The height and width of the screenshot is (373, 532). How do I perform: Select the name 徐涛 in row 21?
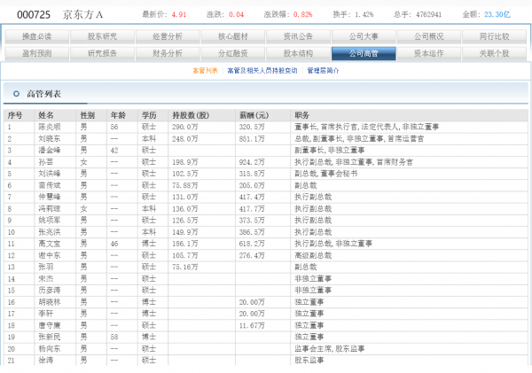pos(46,361)
